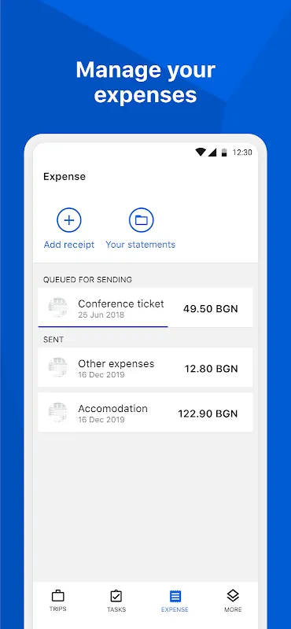This screenshot has height=629, width=291.
Task: Click the Your statements text label
Action: tap(141, 245)
